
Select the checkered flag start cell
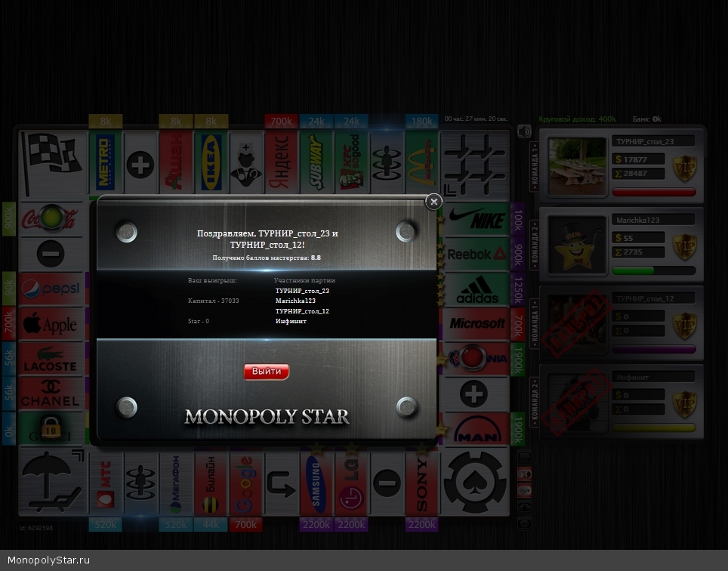pyautogui.click(x=53, y=163)
